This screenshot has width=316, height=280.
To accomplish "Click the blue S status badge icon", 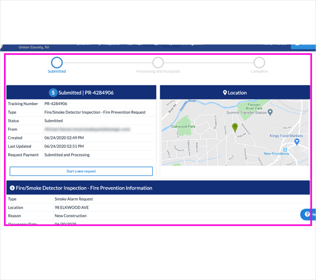I will 53,93.
